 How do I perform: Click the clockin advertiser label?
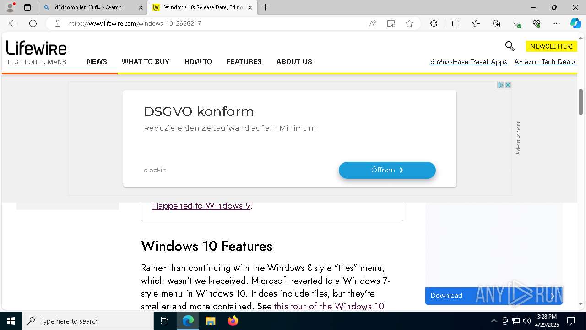[155, 170]
